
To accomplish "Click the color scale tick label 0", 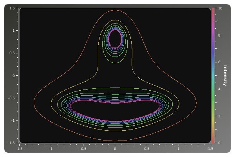I will (219, 143).
